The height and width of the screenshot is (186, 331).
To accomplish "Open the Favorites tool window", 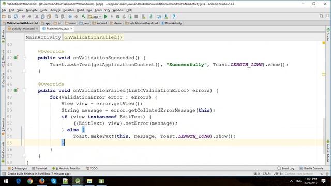I will click(3, 127).
